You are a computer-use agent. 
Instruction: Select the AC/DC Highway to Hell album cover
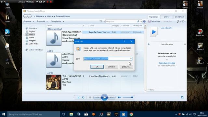pyautogui.click(x=54, y=82)
